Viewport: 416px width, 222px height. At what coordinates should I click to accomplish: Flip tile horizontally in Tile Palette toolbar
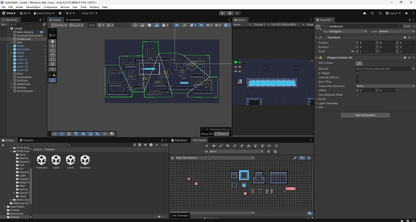pos(269,146)
